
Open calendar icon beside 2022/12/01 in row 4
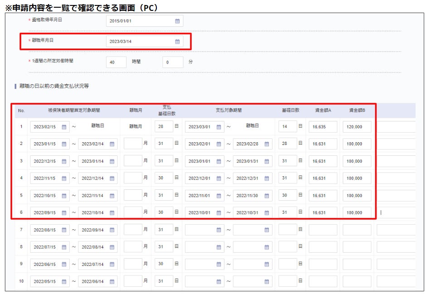[219, 178]
